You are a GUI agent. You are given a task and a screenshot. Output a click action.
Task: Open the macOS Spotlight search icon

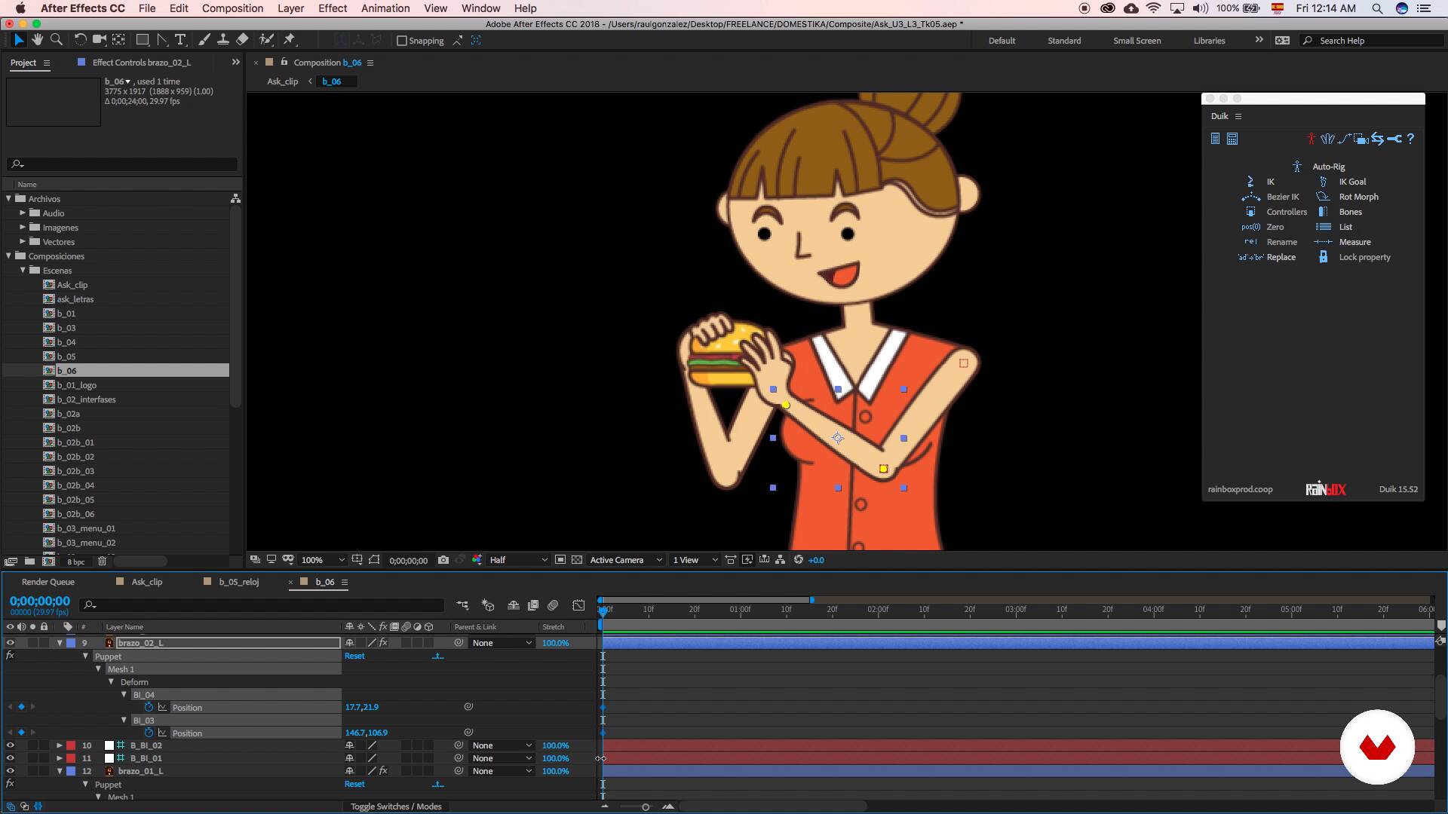point(1377,8)
